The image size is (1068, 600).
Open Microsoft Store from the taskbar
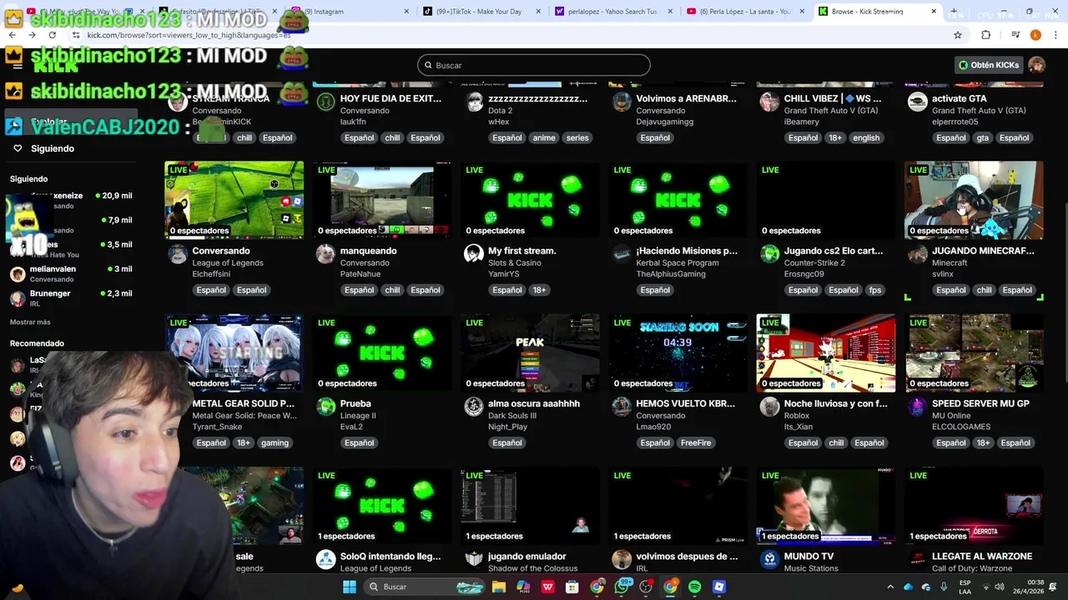[572, 587]
